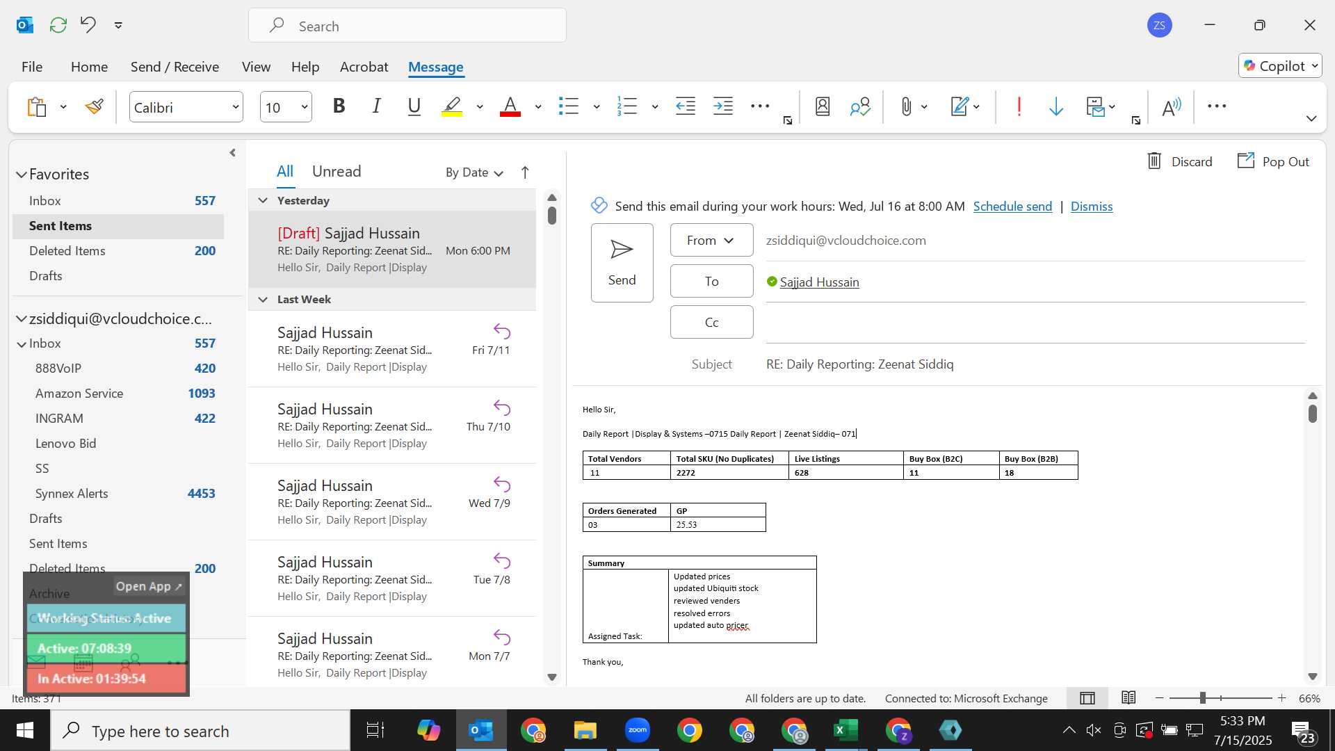Apply yellow text highlight color
Screen dimensions: 1335x751
452,106
